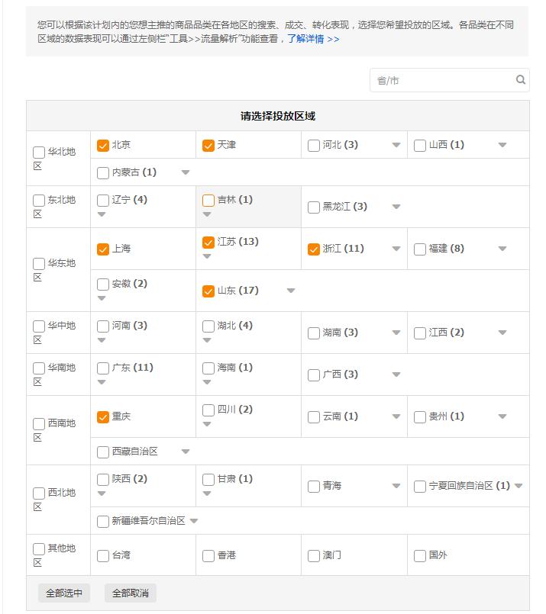Image resolution: width=546 pixels, height=614 pixels.
Task: Check the 西藏自治区 checkbox
Action: (102, 452)
